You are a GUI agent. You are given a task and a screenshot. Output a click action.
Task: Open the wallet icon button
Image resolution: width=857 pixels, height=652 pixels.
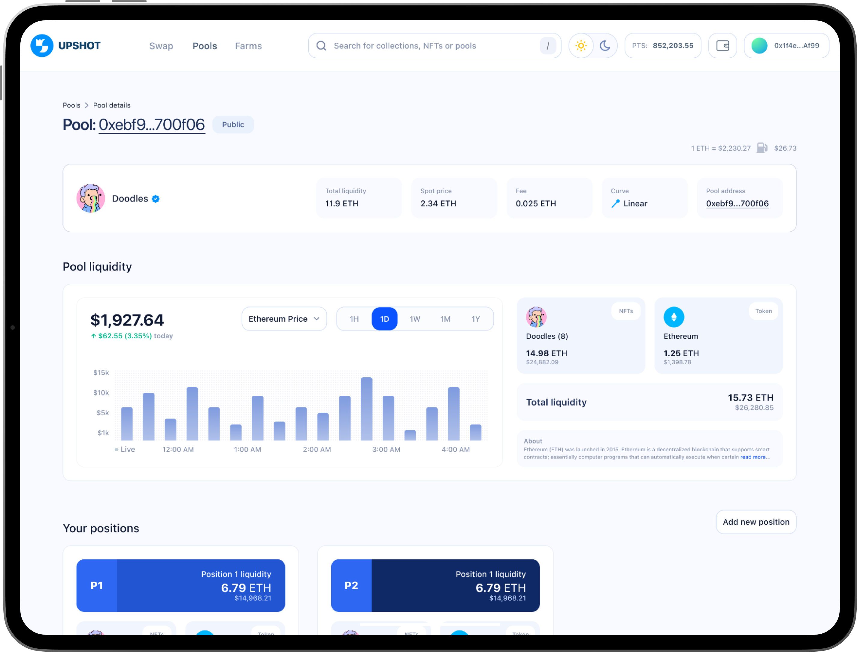(722, 46)
